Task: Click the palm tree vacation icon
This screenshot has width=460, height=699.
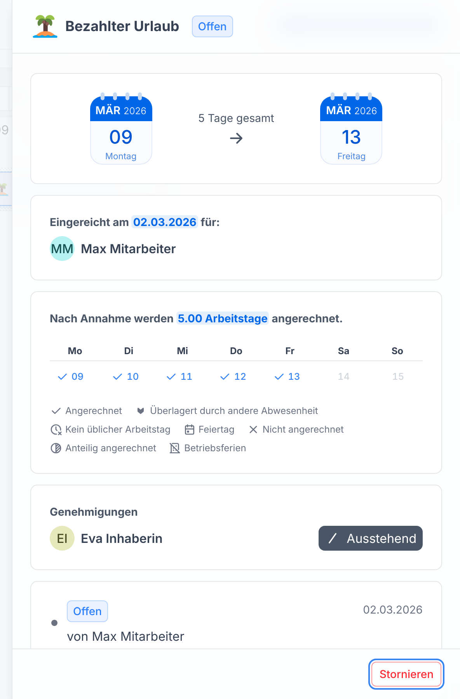Action: (45, 26)
